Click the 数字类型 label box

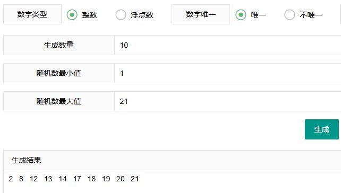click(32, 14)
